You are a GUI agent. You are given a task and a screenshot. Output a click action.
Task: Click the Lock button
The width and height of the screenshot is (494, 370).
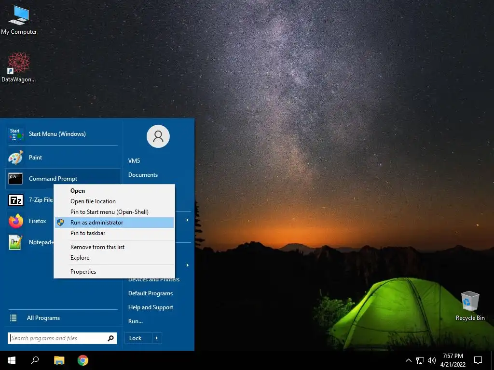(x=138, y=338)
